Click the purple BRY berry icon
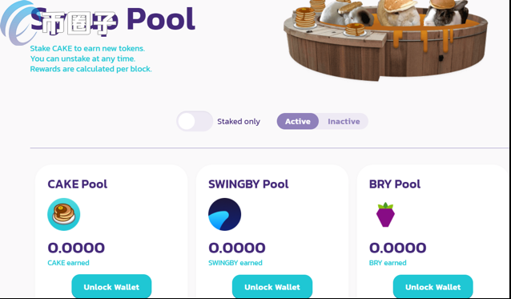This screenshot has height=299, width=511. pyautogui.click(x=385, y=214)
